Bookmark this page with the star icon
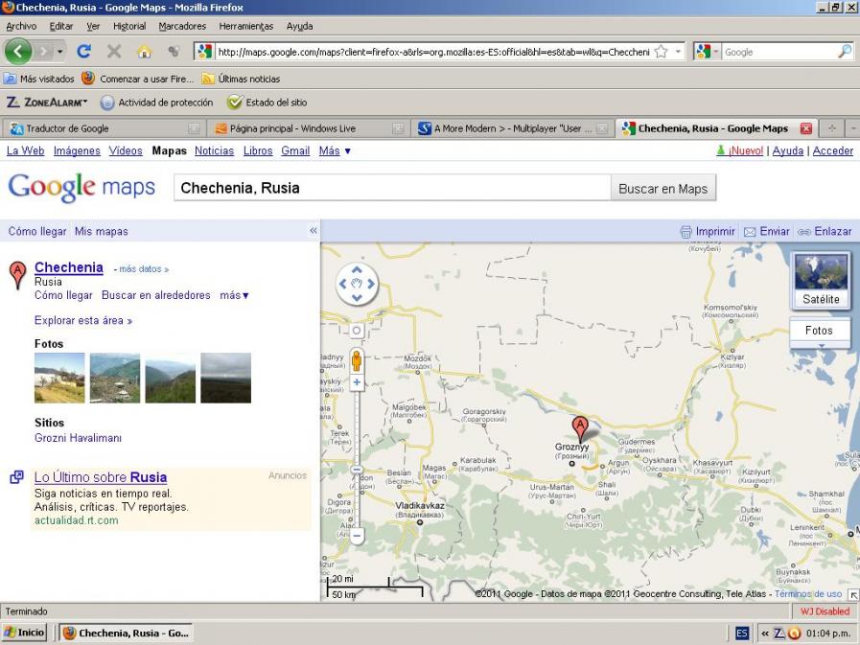860x645 pixels. pos(661,52)
